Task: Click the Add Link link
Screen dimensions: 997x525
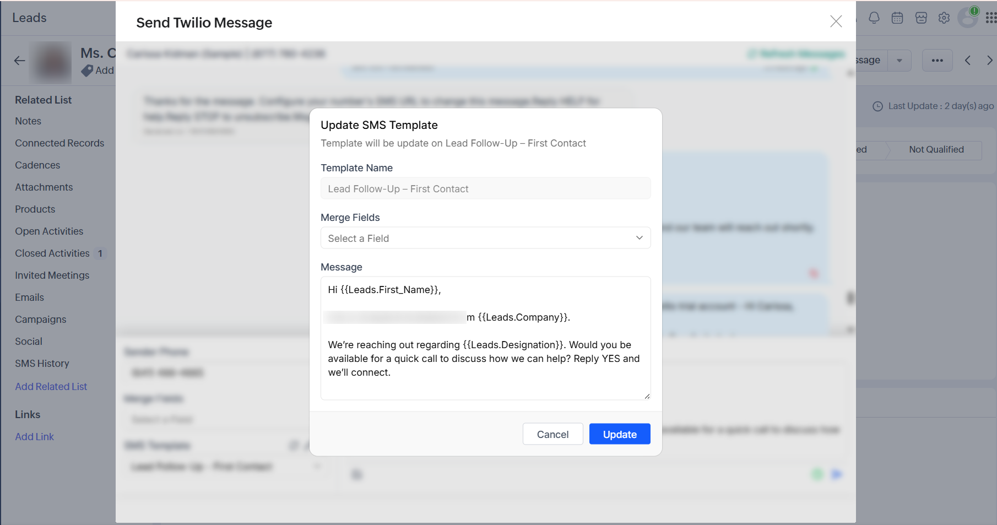Action: point(35,437)
